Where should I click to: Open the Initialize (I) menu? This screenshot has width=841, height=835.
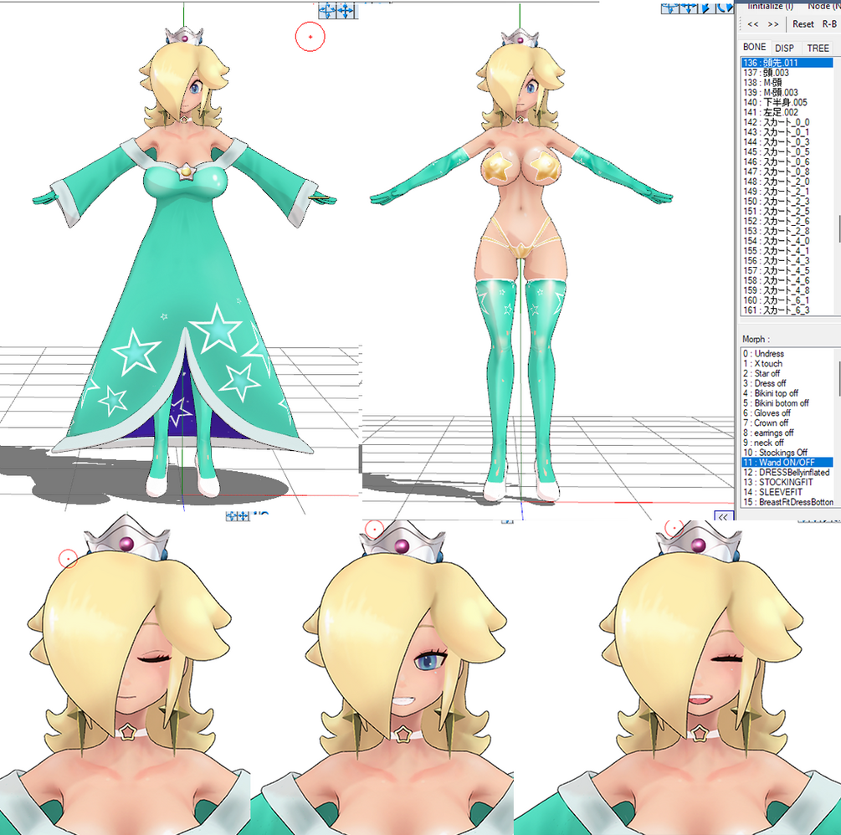point(770,6)
